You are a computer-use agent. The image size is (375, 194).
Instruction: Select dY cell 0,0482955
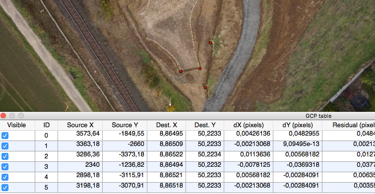(298, 135)
